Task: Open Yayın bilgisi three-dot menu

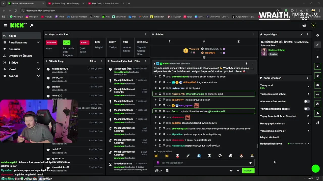Action: (x=307, y=34)
